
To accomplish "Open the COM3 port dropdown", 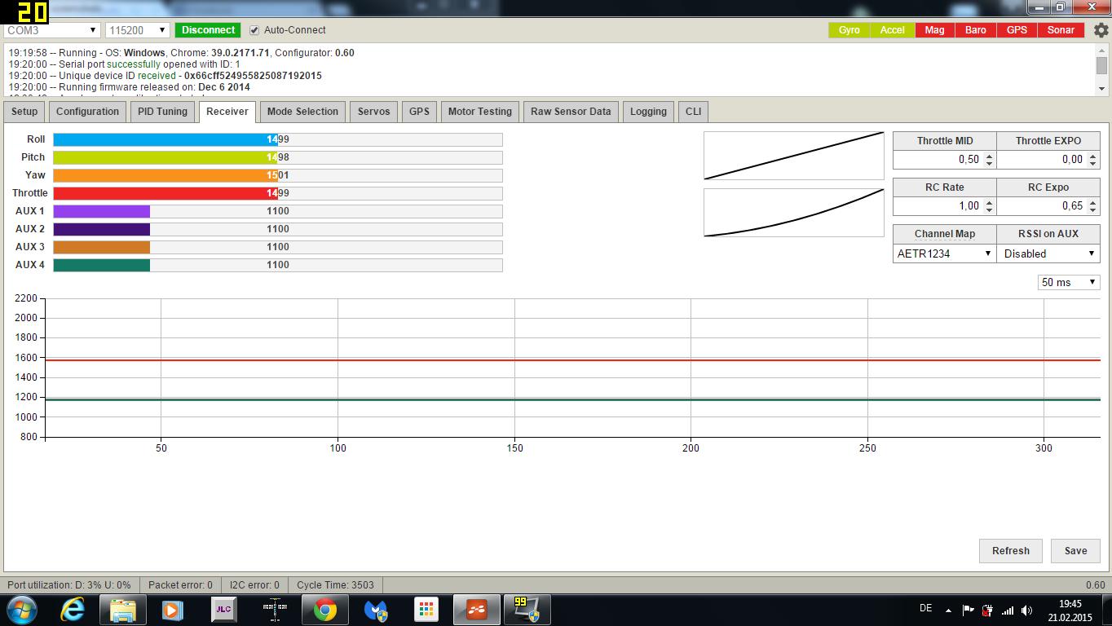I will pyautogui.click(x=52, y=30).
